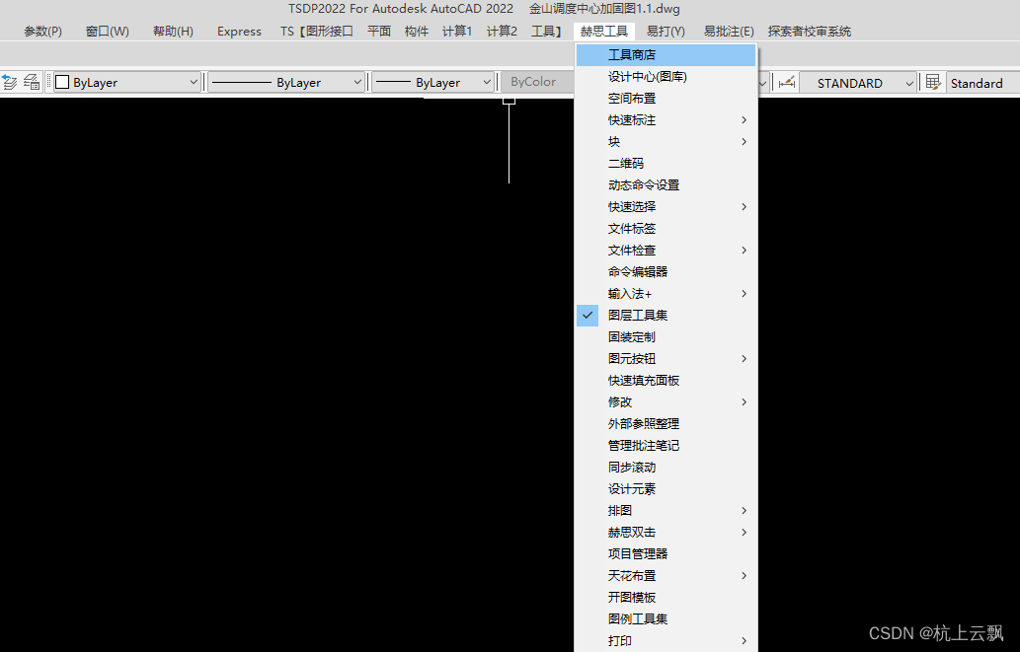Open the 计算1 menu
Image resolution: width=1020 pixels, height=652 pixels.
[456, 32]
